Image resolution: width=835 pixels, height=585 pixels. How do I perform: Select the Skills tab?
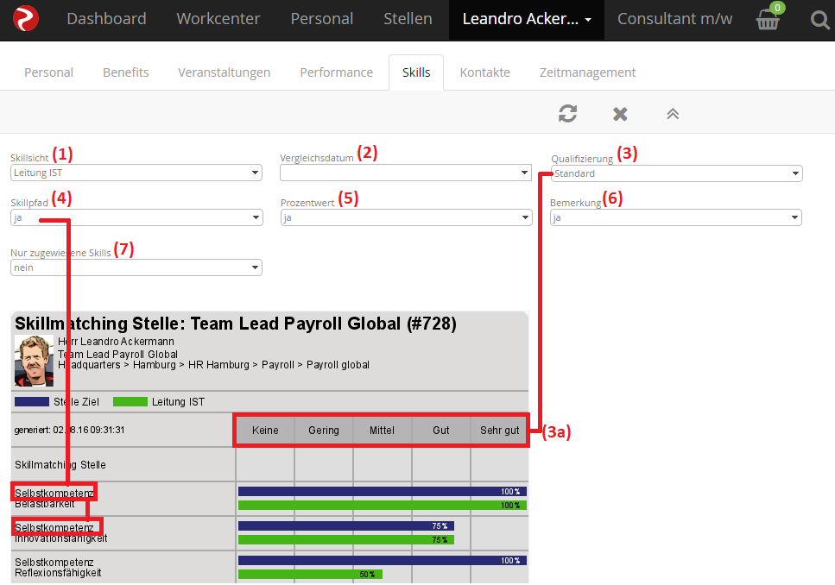pos(416,72)
